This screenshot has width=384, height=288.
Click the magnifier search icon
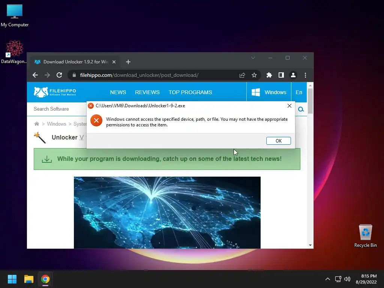pos(301,109)
